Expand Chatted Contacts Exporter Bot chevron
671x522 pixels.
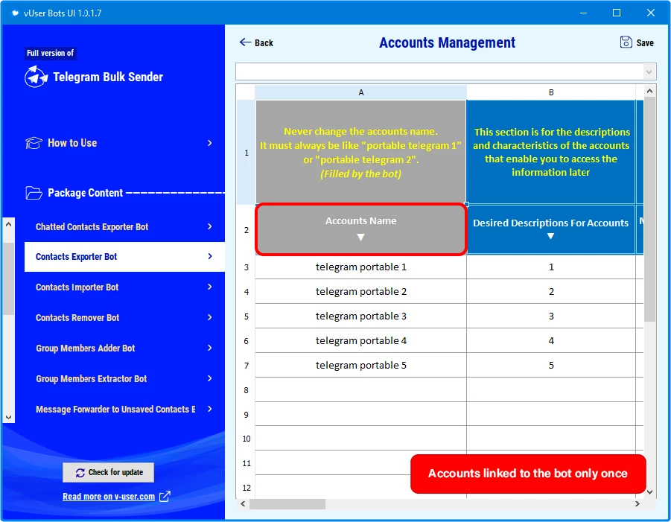click(210, 226)
